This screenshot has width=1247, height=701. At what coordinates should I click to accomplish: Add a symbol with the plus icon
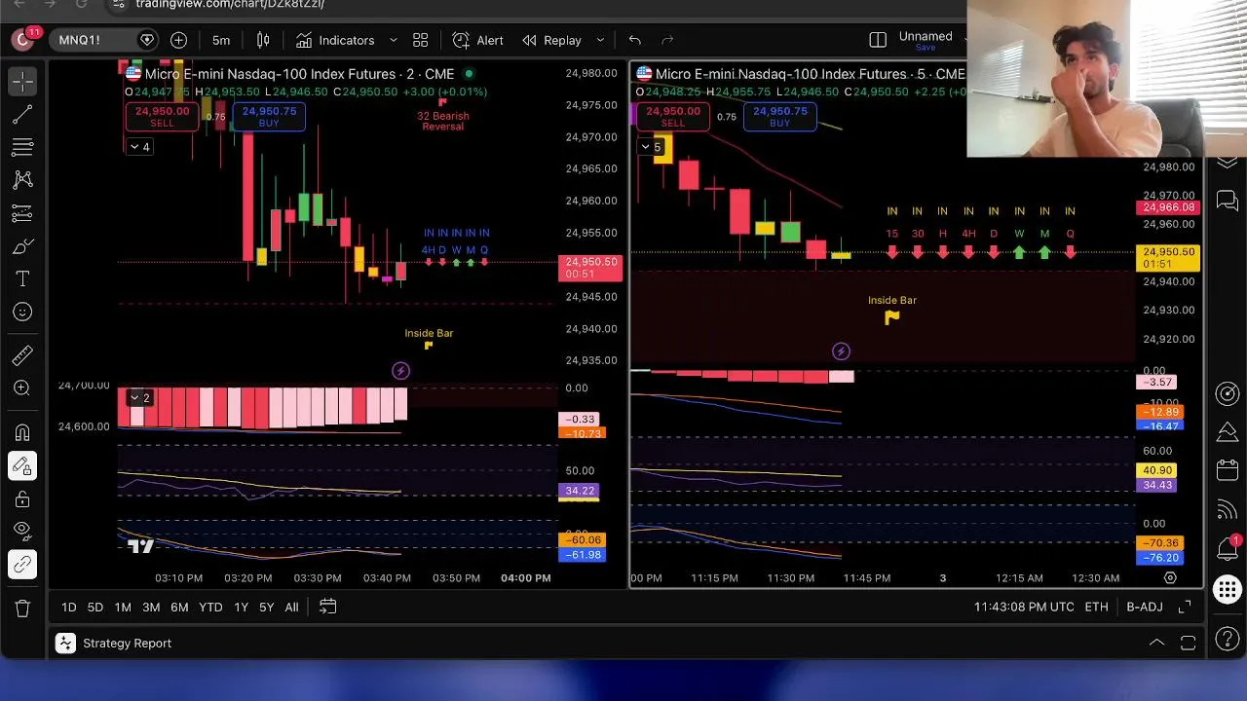[178, 40]
